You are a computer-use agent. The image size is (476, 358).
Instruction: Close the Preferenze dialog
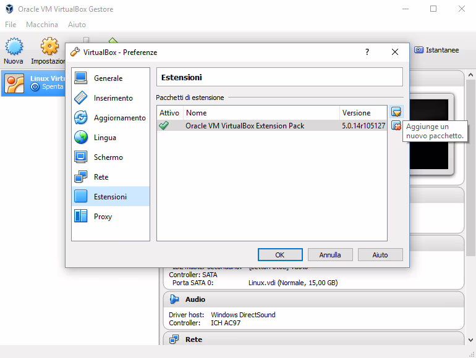pos(394,52)
